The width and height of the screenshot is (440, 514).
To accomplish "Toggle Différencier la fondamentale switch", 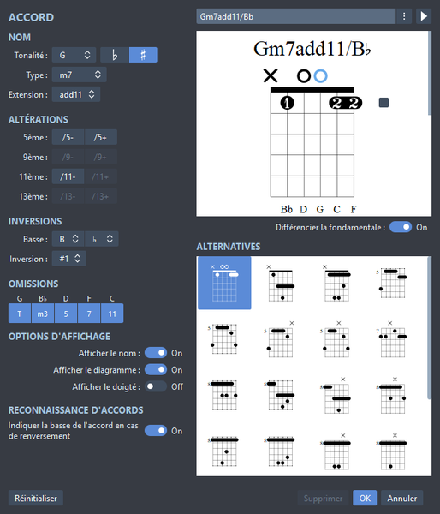I will (x=401, y=227).
